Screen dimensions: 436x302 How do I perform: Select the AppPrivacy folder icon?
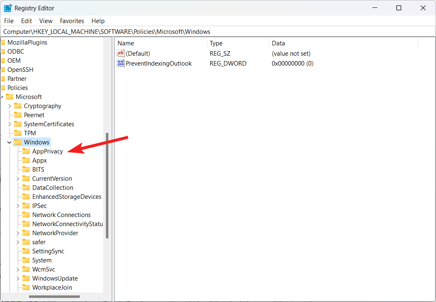pyautogui.click(x=26, y=151)
